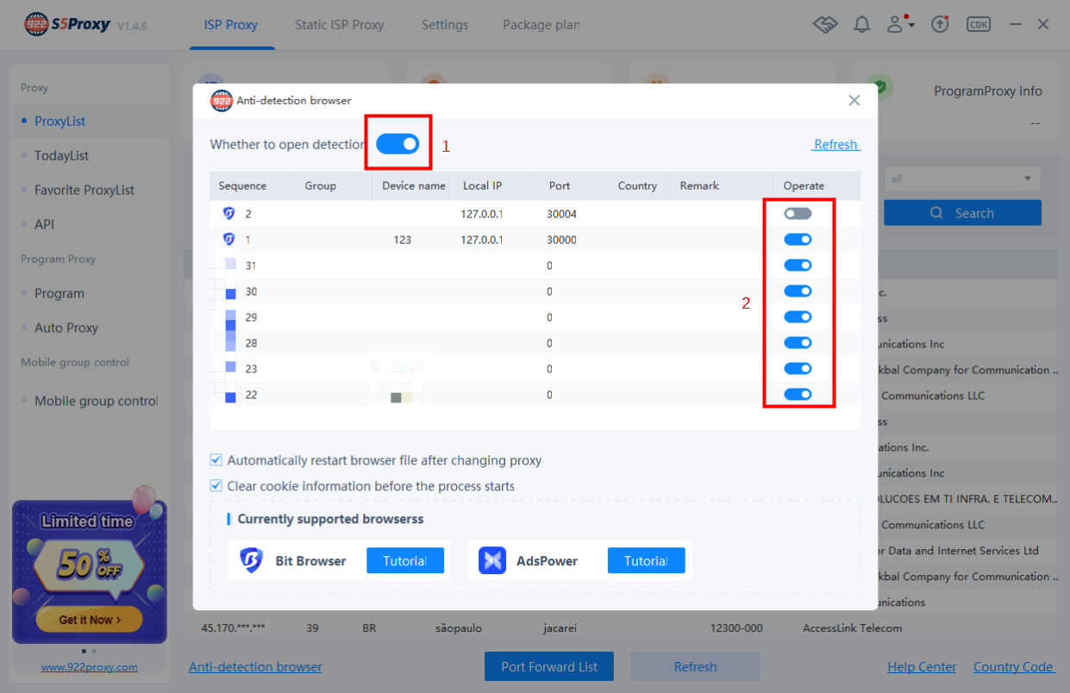Image resolution: width=1070 pixels, height=693 pixels.
Task: Open the www.922proxy.com link
Action: pos(90,666)
